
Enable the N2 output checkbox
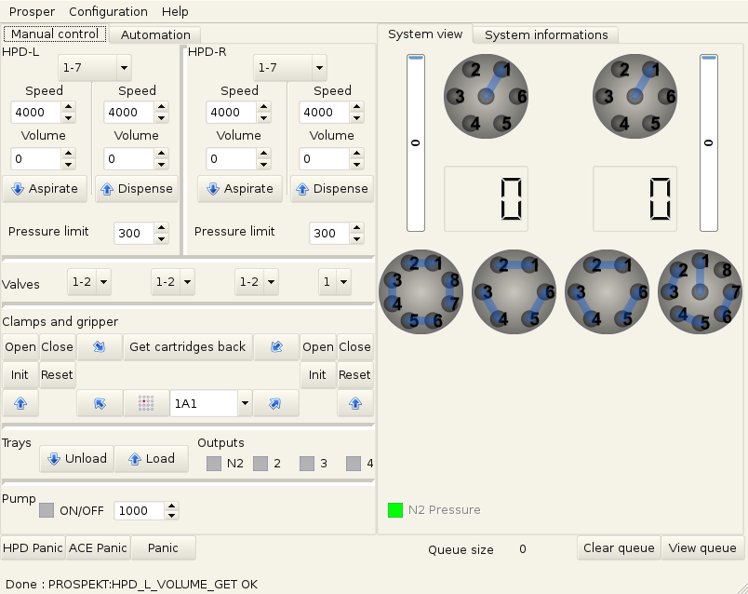pyautogui.click(x=212, y=463)
